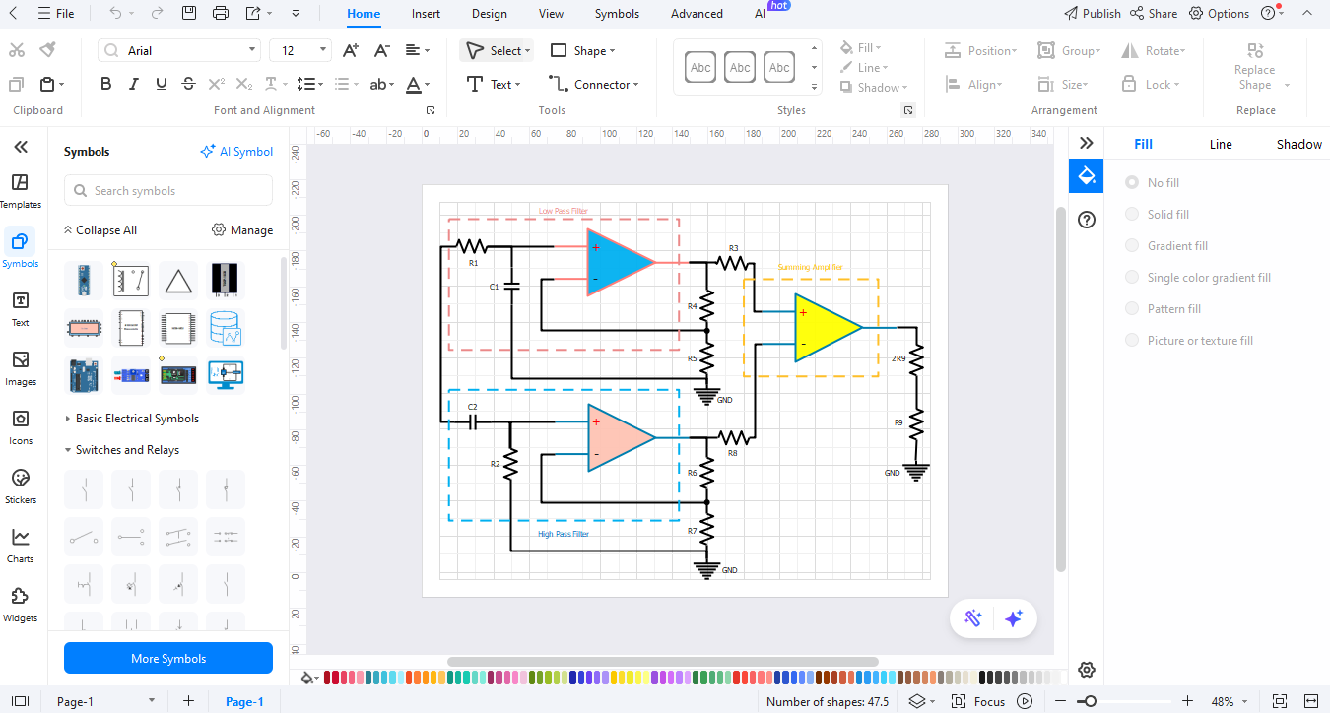
Task: Toggle Italic formatting
Action: click(x=134, y=85)
